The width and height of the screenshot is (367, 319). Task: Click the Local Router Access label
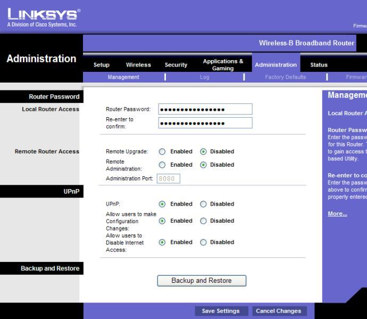click(x=51, y=109)
